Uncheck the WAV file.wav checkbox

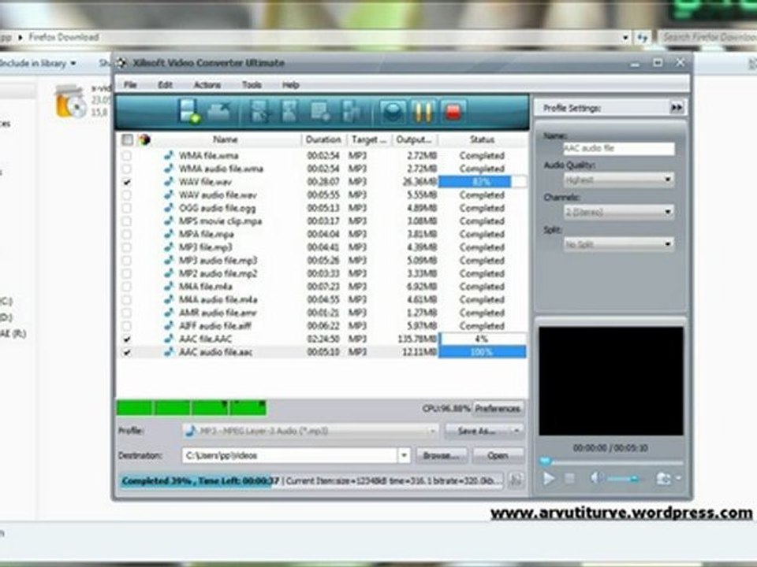[126, 182]
